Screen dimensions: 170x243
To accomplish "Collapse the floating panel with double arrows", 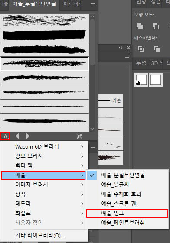I will 121,48.
